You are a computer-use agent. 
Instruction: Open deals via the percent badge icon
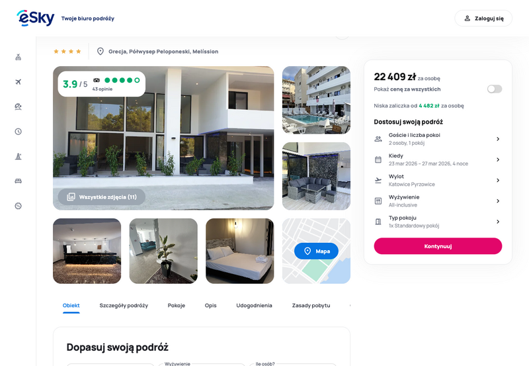[x=19, y=206]
